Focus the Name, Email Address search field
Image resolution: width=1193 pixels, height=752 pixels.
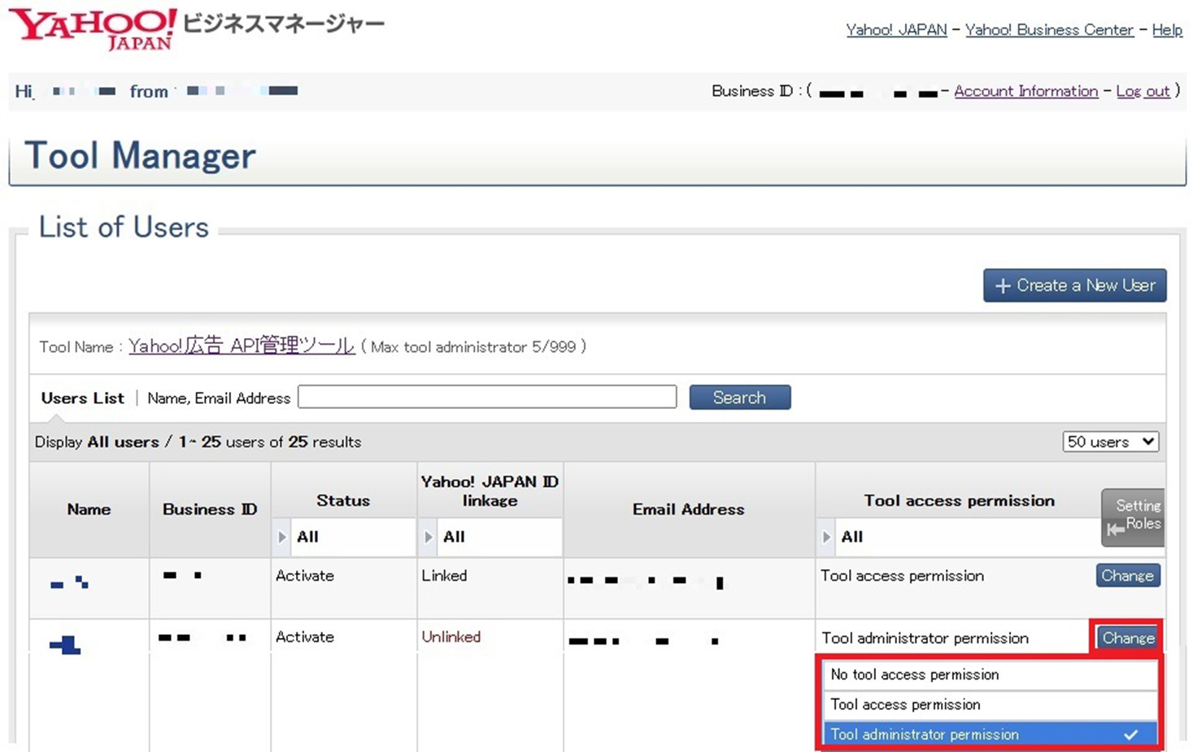click(487, 397)
